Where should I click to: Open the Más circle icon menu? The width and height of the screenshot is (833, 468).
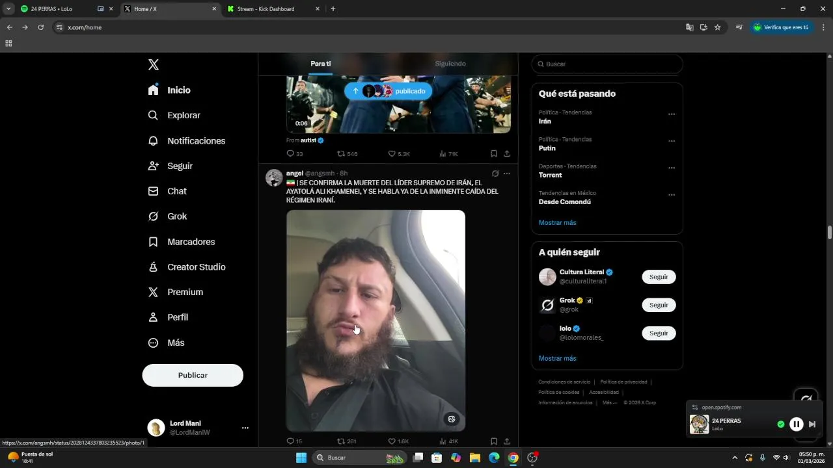tap(153, 343)
